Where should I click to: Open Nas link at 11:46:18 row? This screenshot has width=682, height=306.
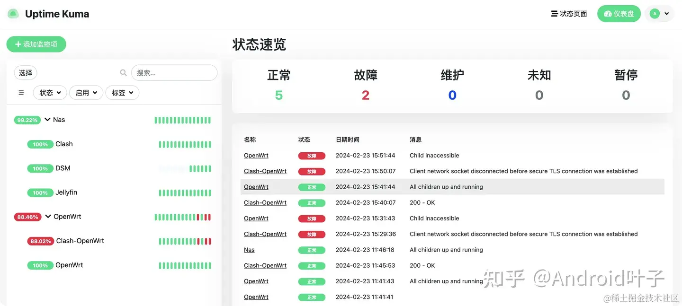(249, 250)
